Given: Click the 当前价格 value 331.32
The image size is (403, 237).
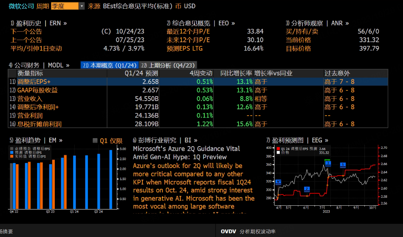Looking at the screenshot, I should click(369, 40).
